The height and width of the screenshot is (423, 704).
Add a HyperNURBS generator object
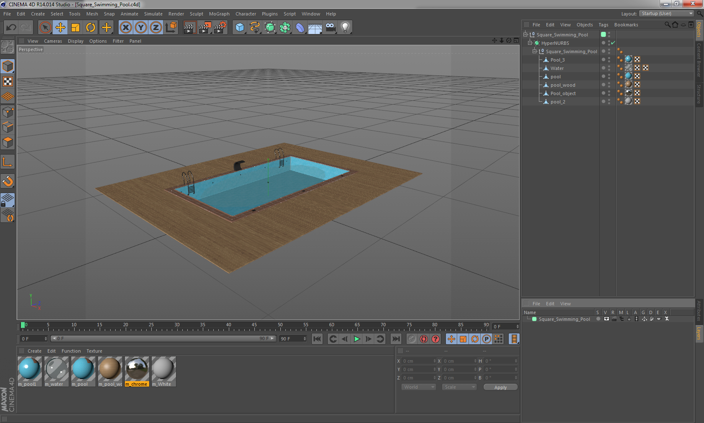coord(270,28)
